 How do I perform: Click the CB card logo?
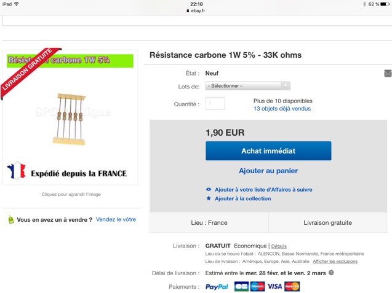(x=241, y=286)
